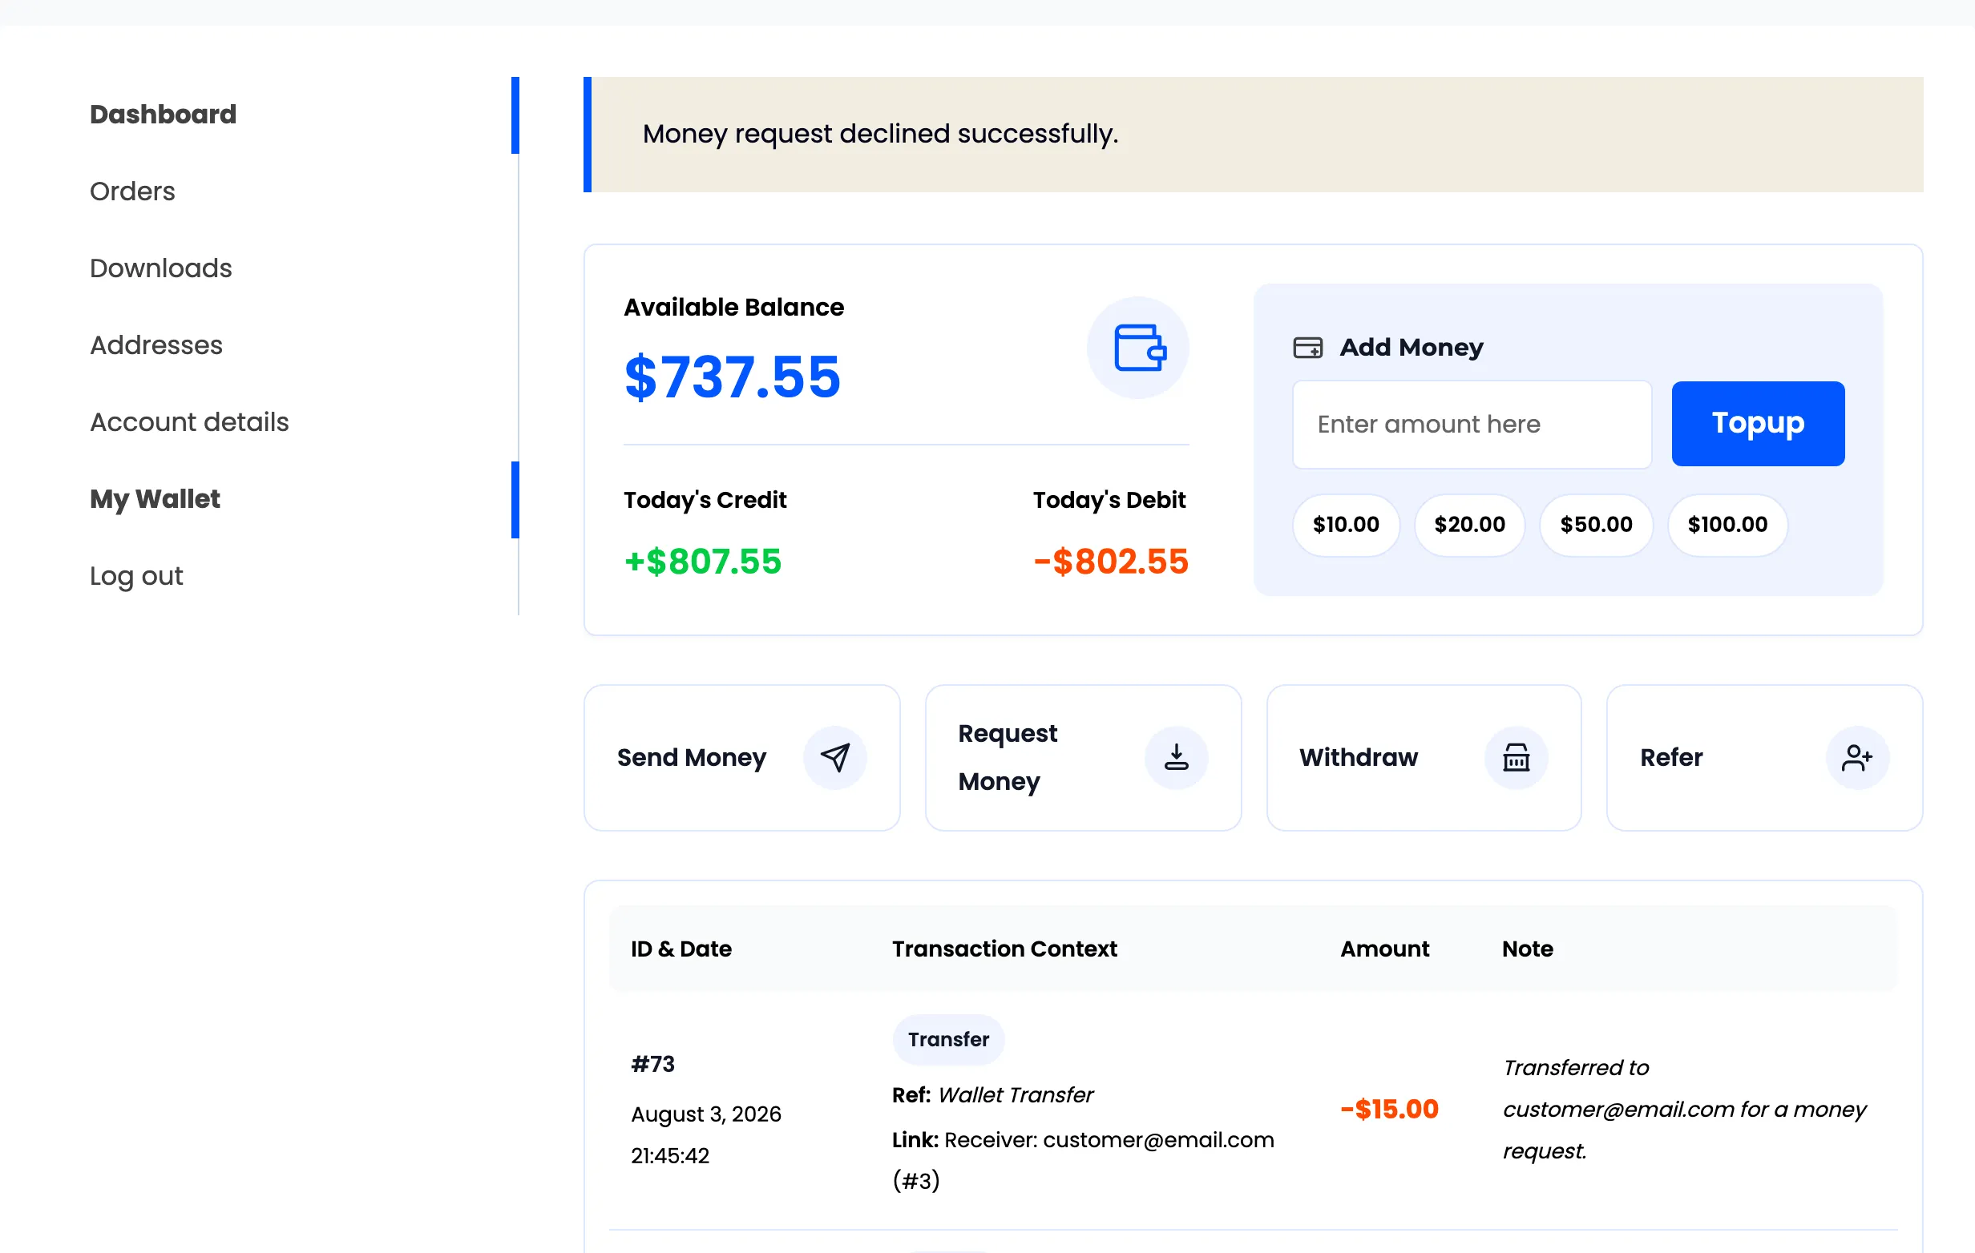Click transaction ID #73
The image size is (1975, 1253).
[653, 1065]
